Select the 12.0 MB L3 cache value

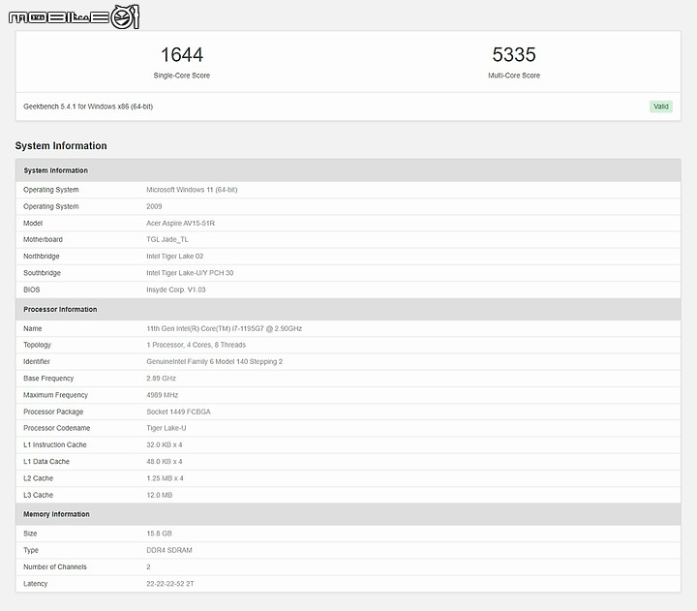pos(159,496)
